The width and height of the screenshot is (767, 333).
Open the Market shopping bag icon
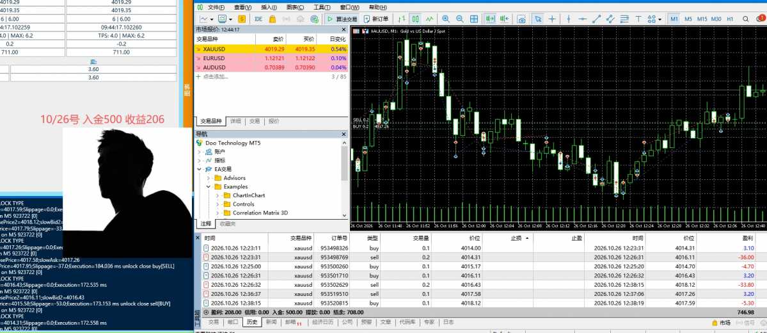pyautogui.click(x=273, y=19)
